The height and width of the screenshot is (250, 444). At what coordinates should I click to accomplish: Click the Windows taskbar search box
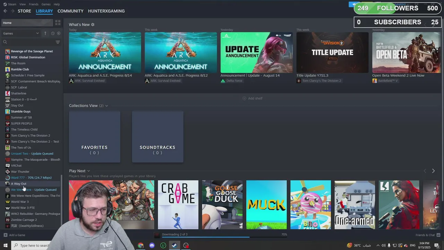pyautogui.click(x=31, y=245)
